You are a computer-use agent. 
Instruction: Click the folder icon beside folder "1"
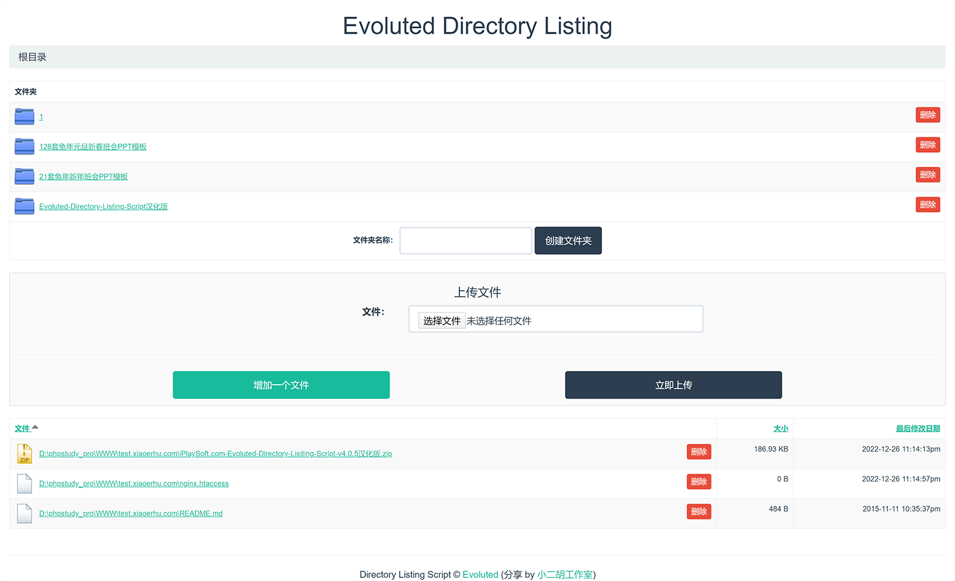pyautogui.click(x=25, y=117)
